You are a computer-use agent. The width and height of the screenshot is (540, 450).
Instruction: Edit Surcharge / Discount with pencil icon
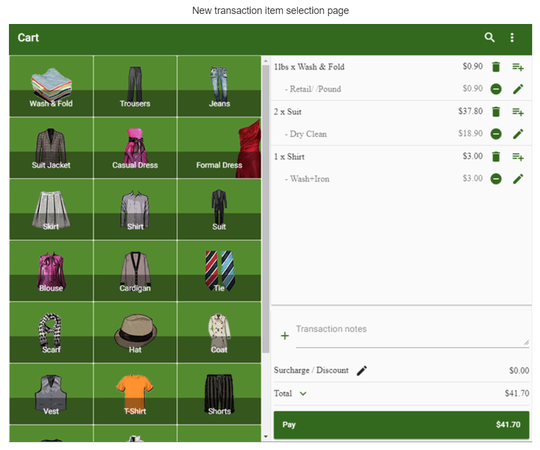(x=361, y=370)
